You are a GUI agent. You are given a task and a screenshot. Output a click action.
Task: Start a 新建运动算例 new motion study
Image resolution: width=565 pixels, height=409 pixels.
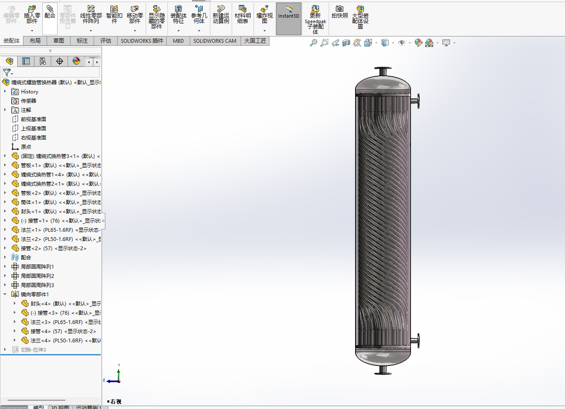pos(221,14)
